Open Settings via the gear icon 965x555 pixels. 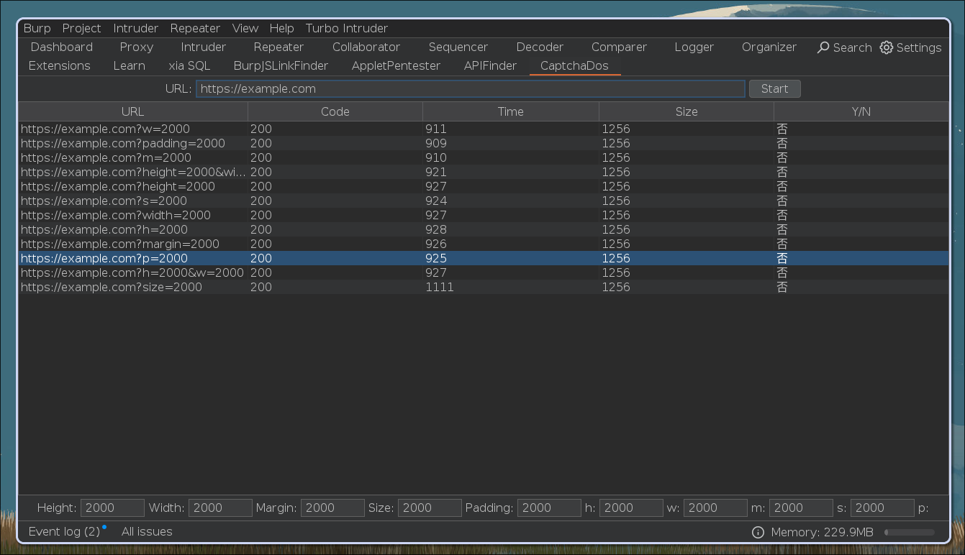tap(887, 47)
